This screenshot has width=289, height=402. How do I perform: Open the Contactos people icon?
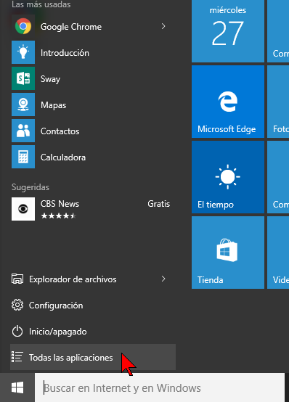(23, 131)
